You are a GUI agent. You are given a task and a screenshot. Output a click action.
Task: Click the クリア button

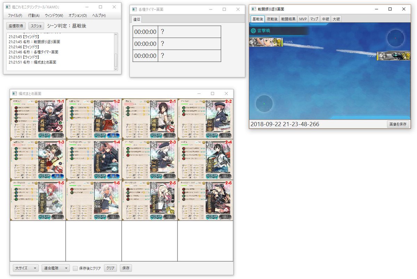coord(110,268)
